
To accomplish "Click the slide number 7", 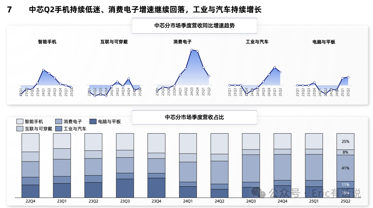I will click(9, 10).
